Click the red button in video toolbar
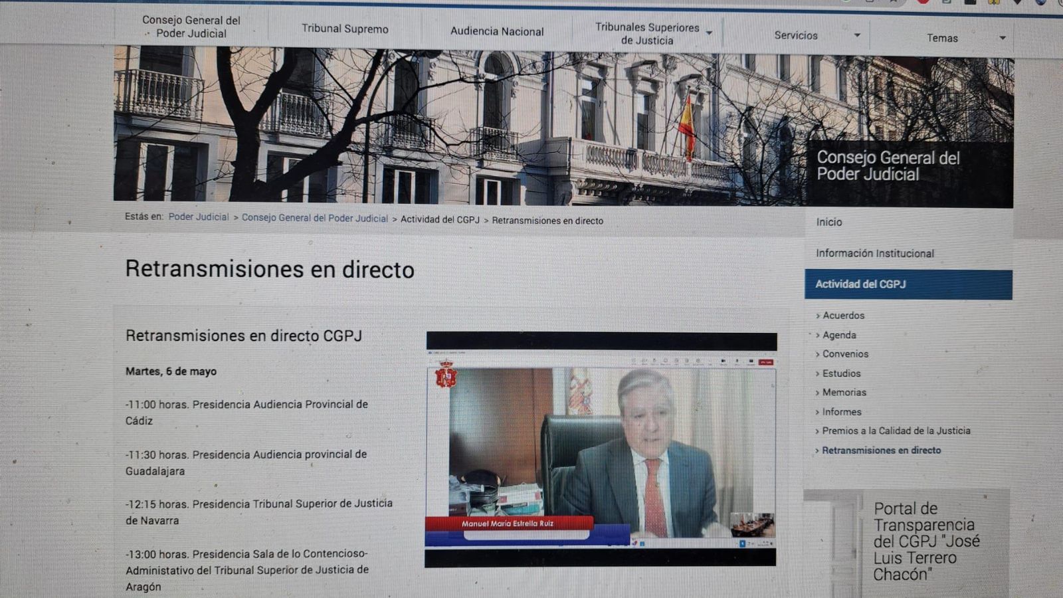Image resolution: width=1063 pixels, height=598 pixels. (x=766, y=362)
